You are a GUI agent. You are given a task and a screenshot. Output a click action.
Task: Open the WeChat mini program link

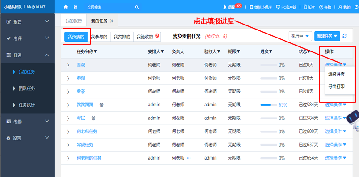261,7
